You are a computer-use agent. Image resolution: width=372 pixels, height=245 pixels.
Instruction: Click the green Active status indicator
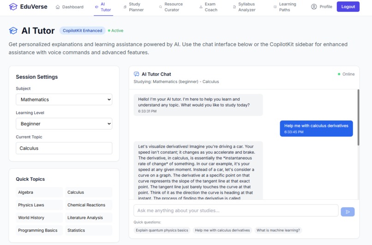click(115, 30)
